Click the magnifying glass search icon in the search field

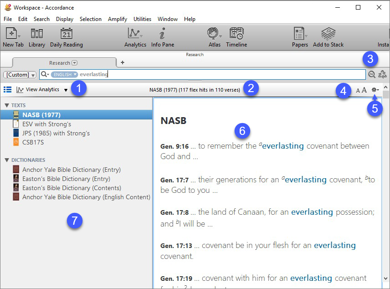point(44,74)
